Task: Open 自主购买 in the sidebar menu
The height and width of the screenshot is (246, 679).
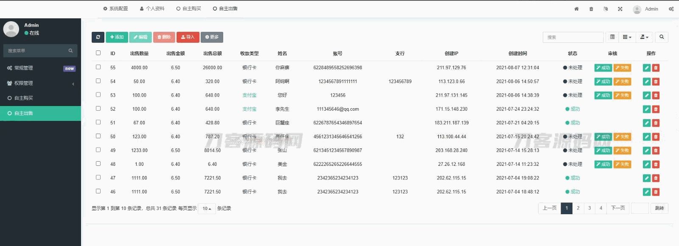Action: pos(24,98)
